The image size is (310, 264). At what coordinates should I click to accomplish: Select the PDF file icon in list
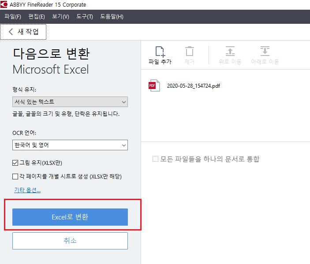pyautogui.click(x=154, y=86)
